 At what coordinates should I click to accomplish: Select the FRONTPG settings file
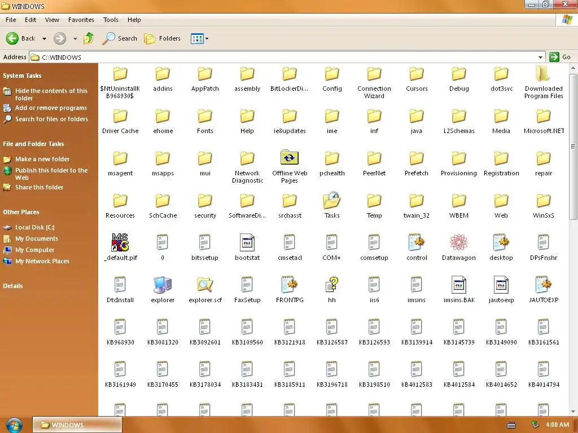[x=290, y=285]
